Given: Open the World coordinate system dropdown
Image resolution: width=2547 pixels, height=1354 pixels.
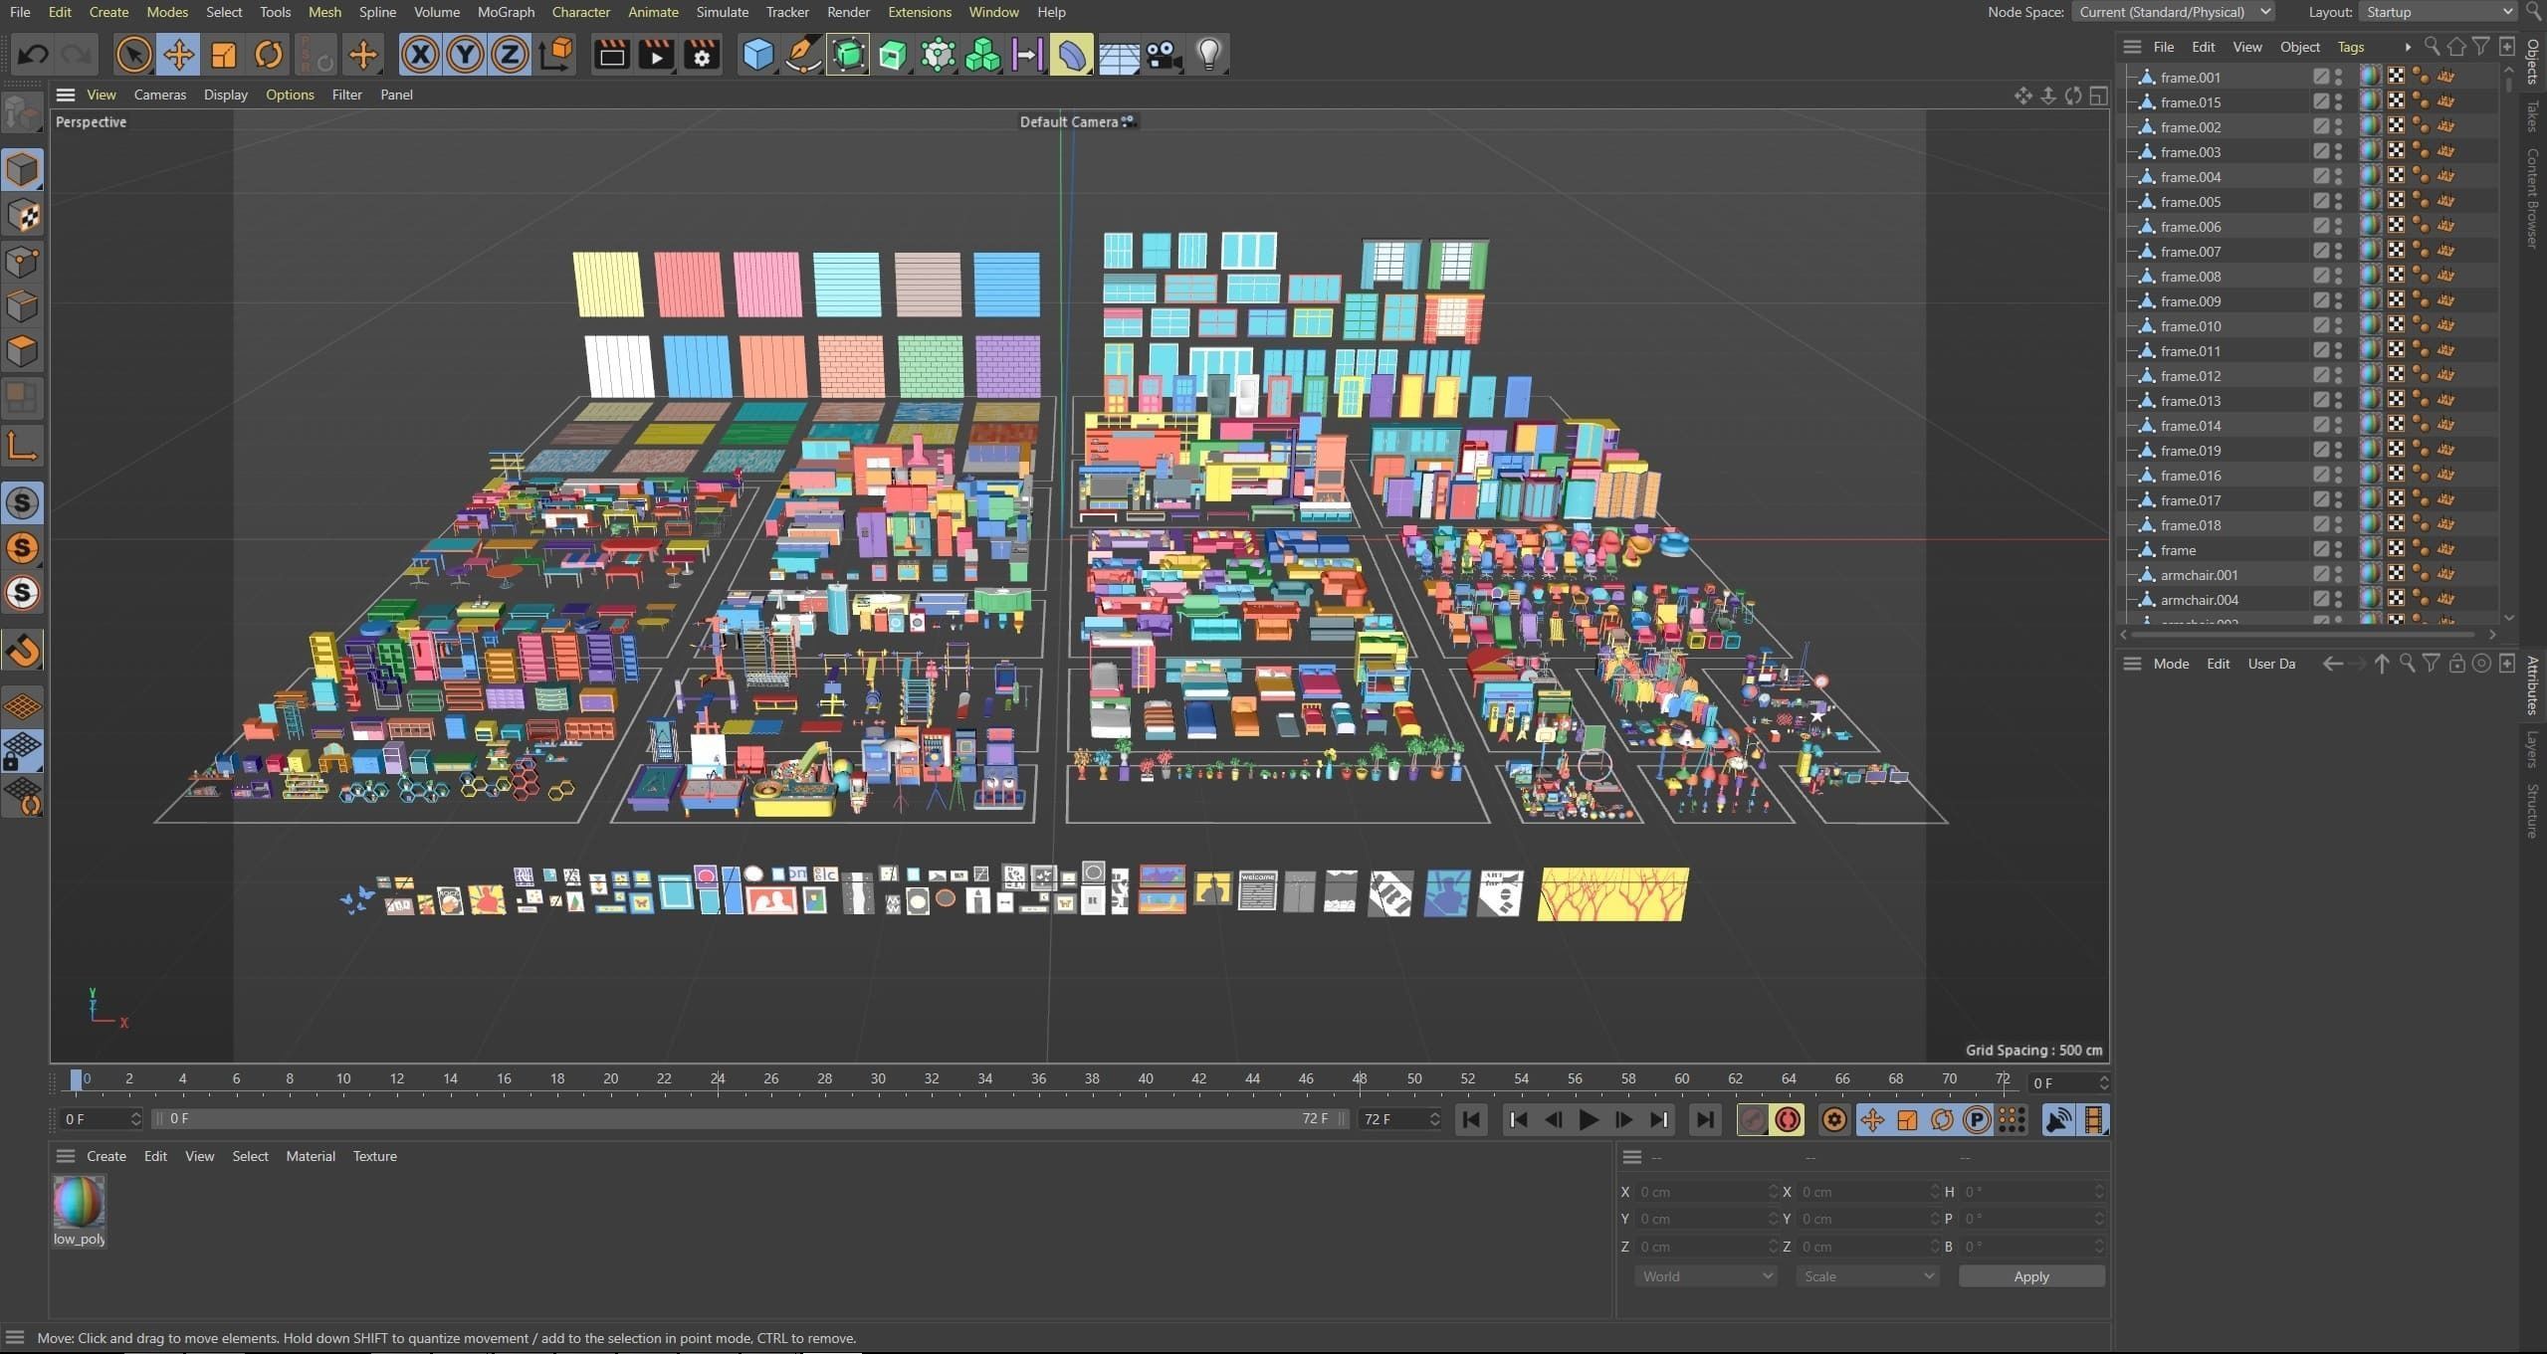Looking at the screenshot, I should point(1705,1276).
